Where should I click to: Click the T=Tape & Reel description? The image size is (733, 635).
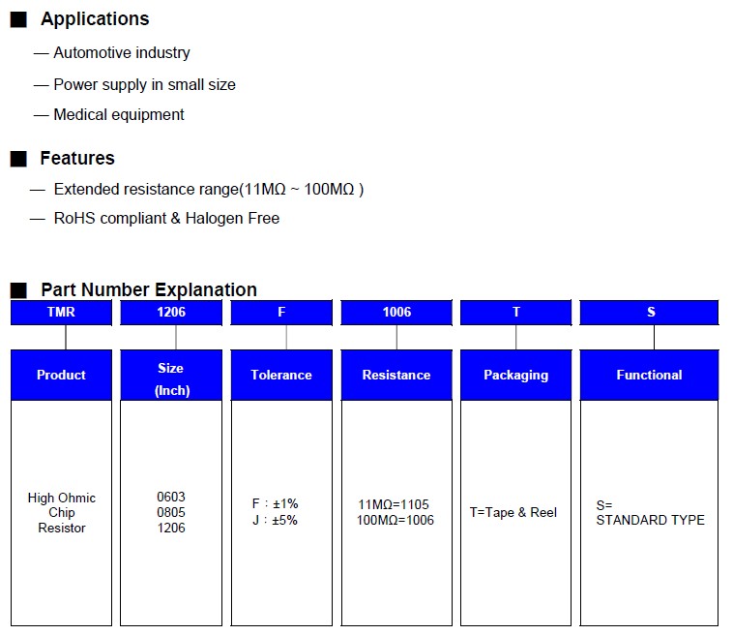coord(513,512)
